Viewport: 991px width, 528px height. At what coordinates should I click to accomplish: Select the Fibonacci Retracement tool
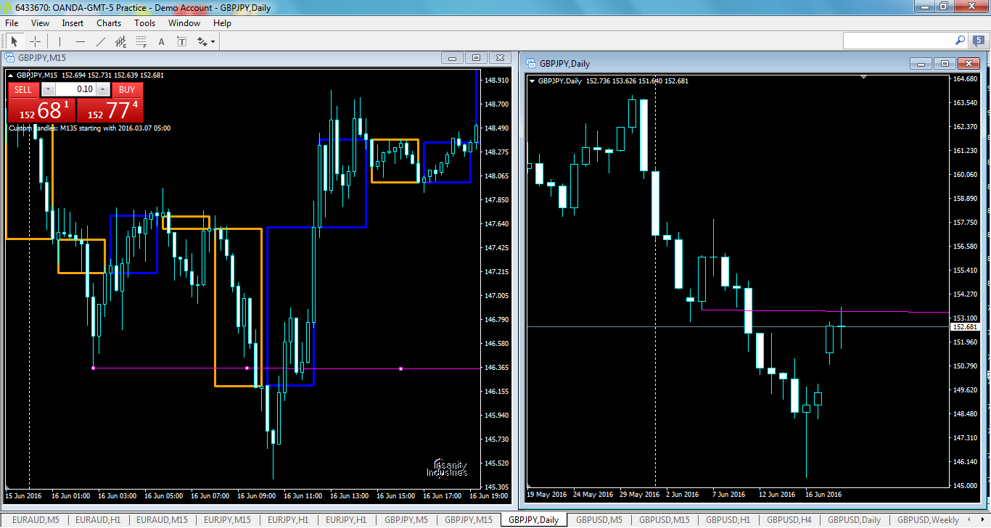coord(141,41)
